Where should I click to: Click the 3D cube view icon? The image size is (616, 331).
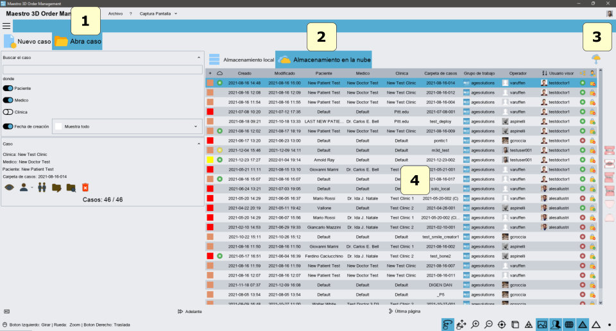click(515, 325)
